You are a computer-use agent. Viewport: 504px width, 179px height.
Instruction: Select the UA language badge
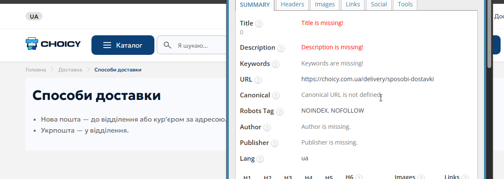tap(34, 17)
